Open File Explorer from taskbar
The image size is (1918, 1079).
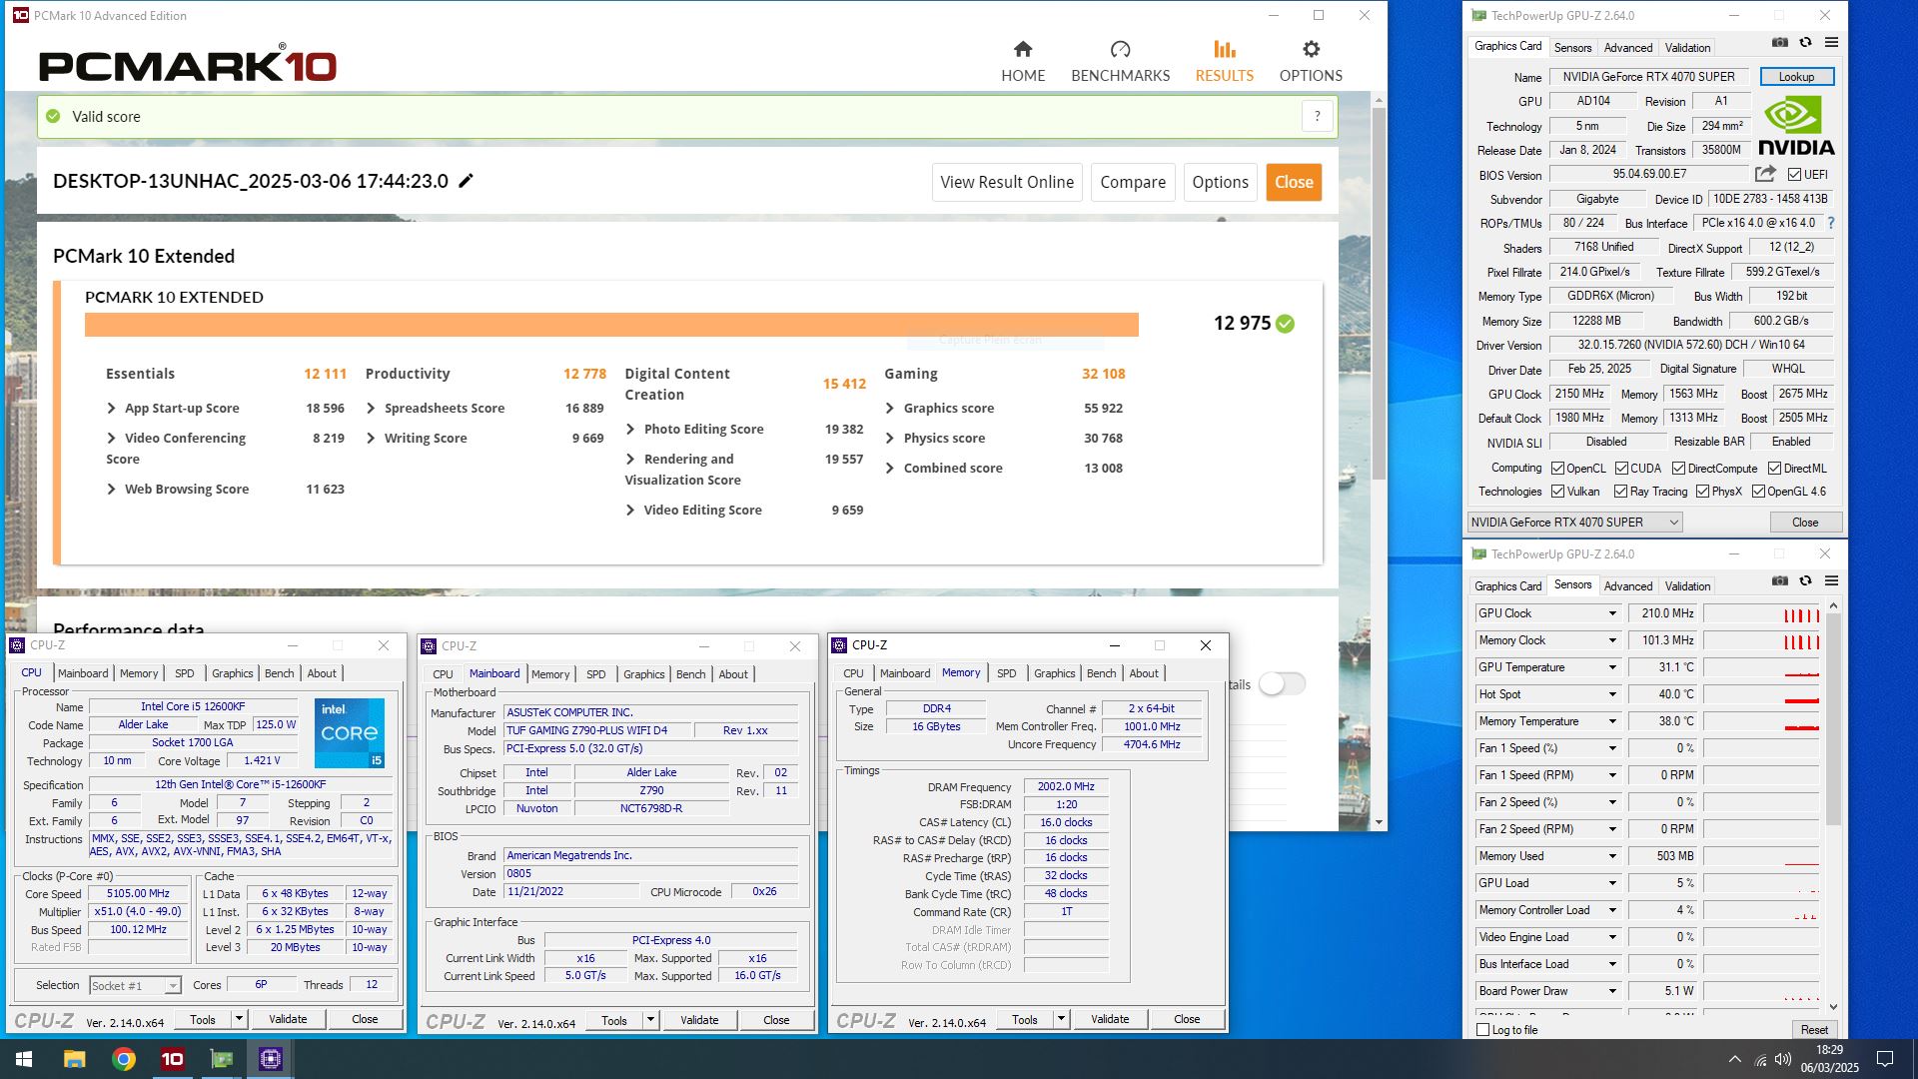pyautogui.click(x=74, y=1059)
